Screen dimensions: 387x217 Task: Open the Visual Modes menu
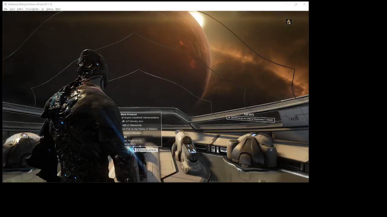32,9
